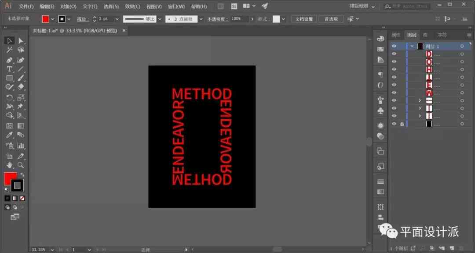Viewport: 475px width, 253px height.
Task: Select the Artboard tool
Action: click(x=9, y=156)
